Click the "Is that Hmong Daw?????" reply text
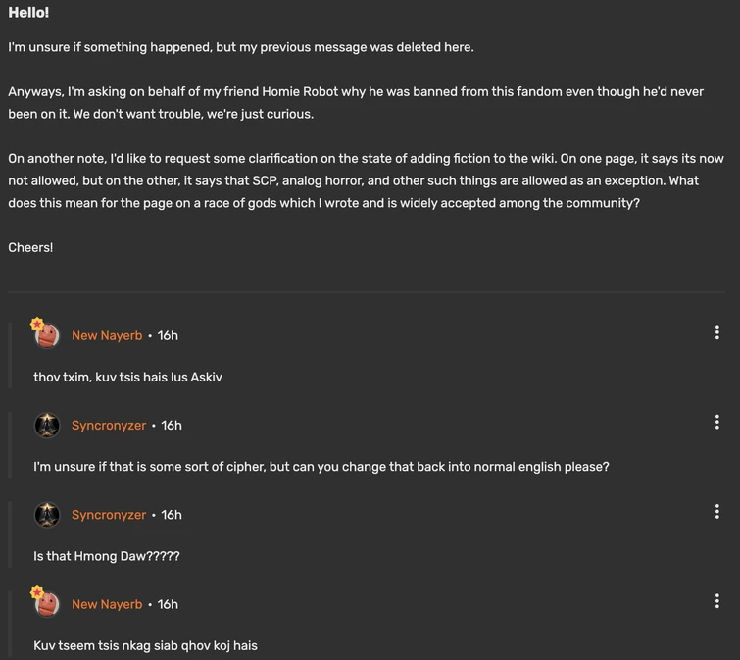This screenshot has height=660, width=740. tap(107, 556)
